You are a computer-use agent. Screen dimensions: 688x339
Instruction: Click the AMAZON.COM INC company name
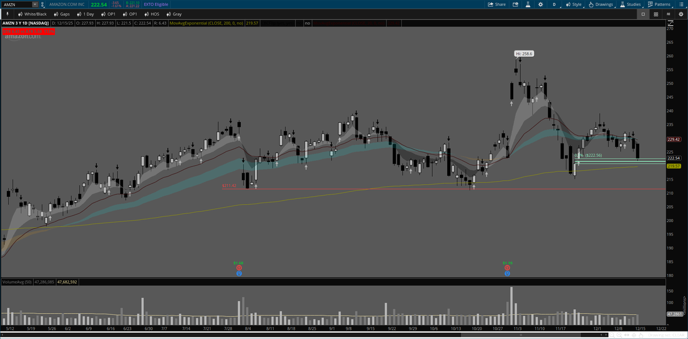click(67, 4)
